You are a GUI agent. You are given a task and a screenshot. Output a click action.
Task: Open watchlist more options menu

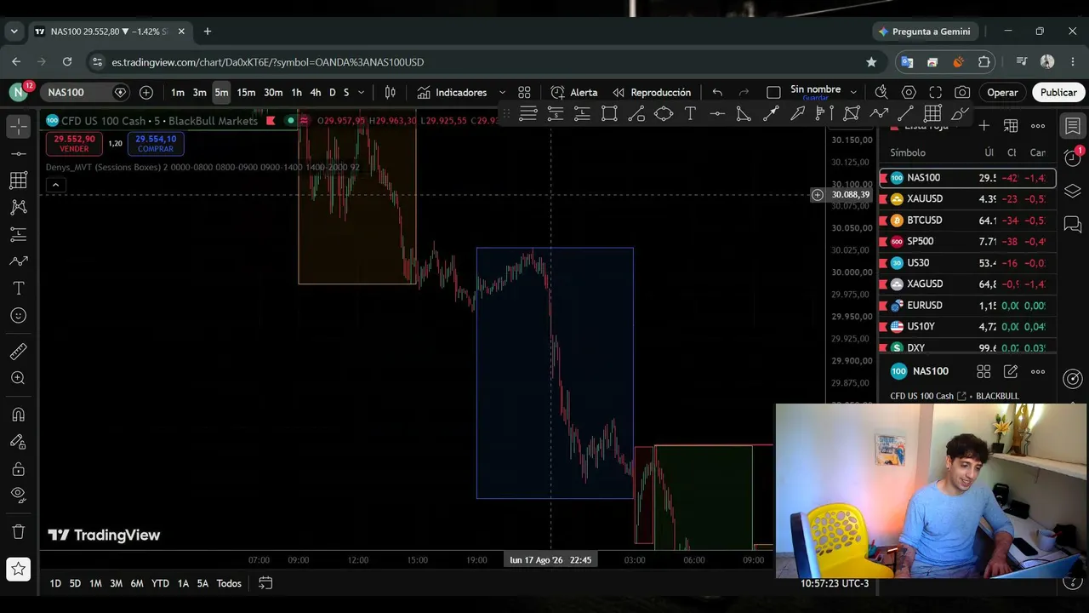[x=1038, y=126]
